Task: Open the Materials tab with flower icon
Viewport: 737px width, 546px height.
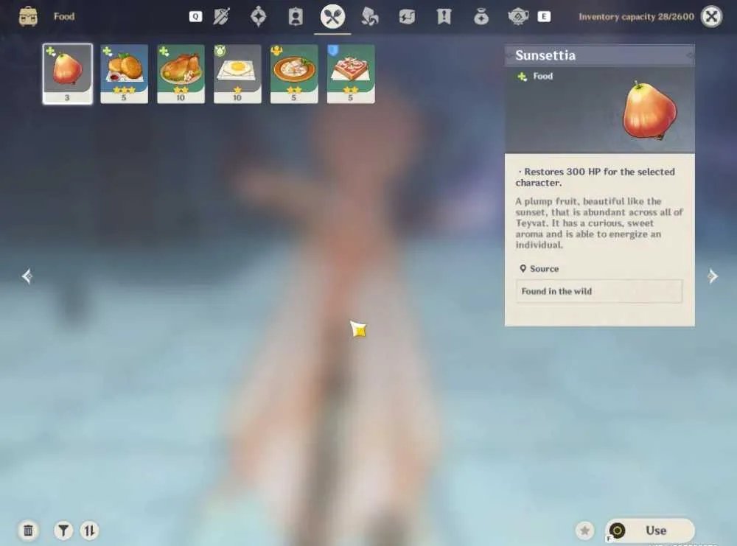Action: [370, 17]
